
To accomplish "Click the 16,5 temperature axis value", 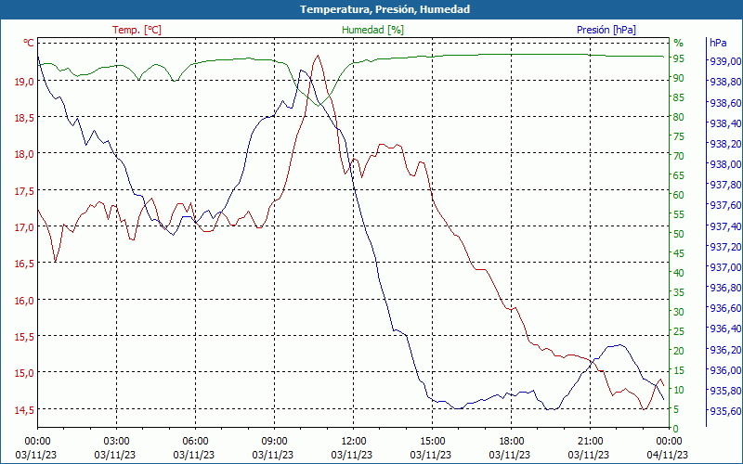I will click(24, 264).
